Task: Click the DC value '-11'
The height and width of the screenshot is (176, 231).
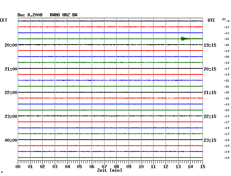Action: pos(227,33)
